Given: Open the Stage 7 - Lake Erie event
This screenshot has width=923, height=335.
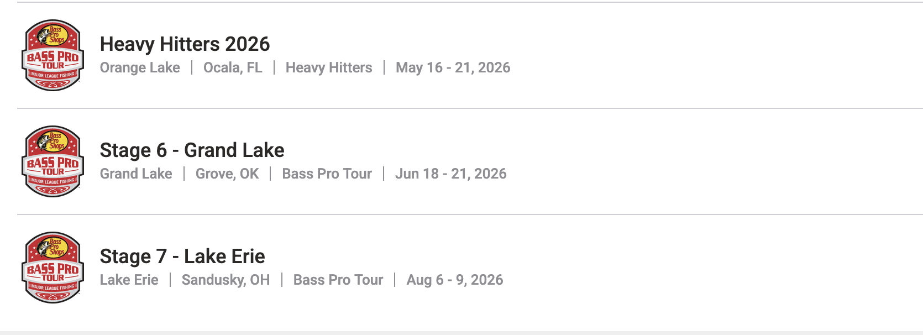Looking at the screenshot, I should pyautogui.click(x=182, y=257).
